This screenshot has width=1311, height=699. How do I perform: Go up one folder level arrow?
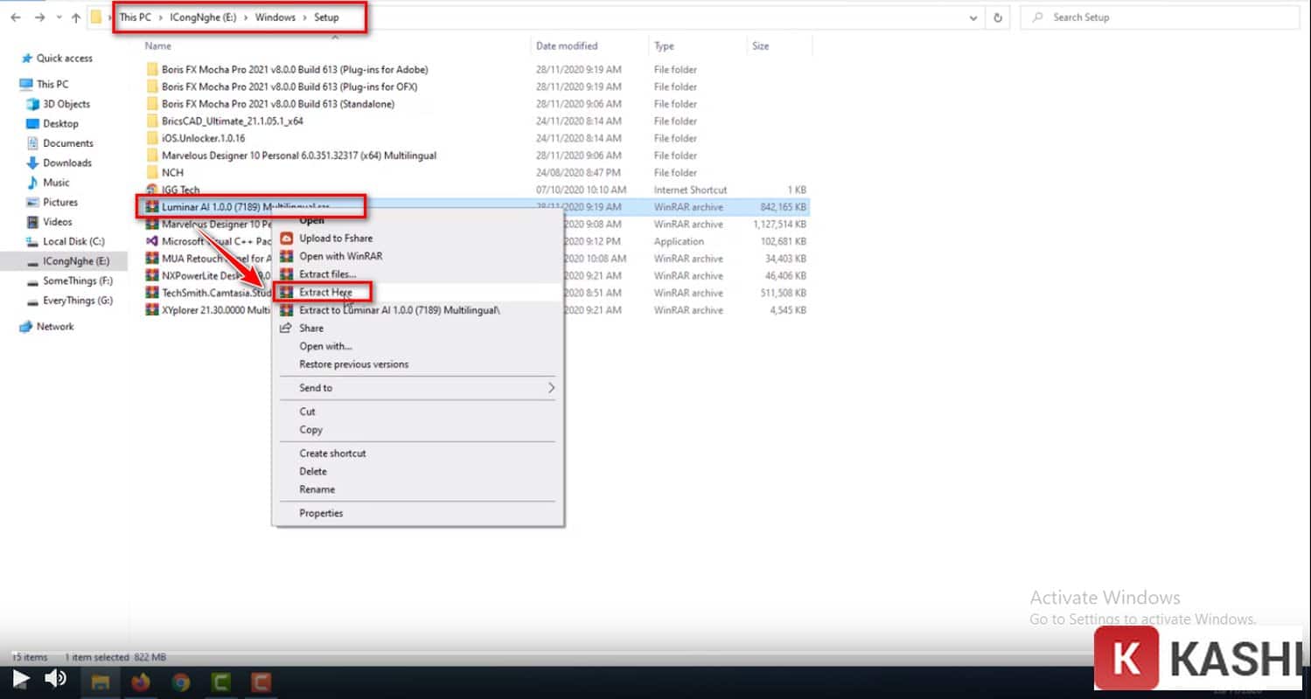76,17
